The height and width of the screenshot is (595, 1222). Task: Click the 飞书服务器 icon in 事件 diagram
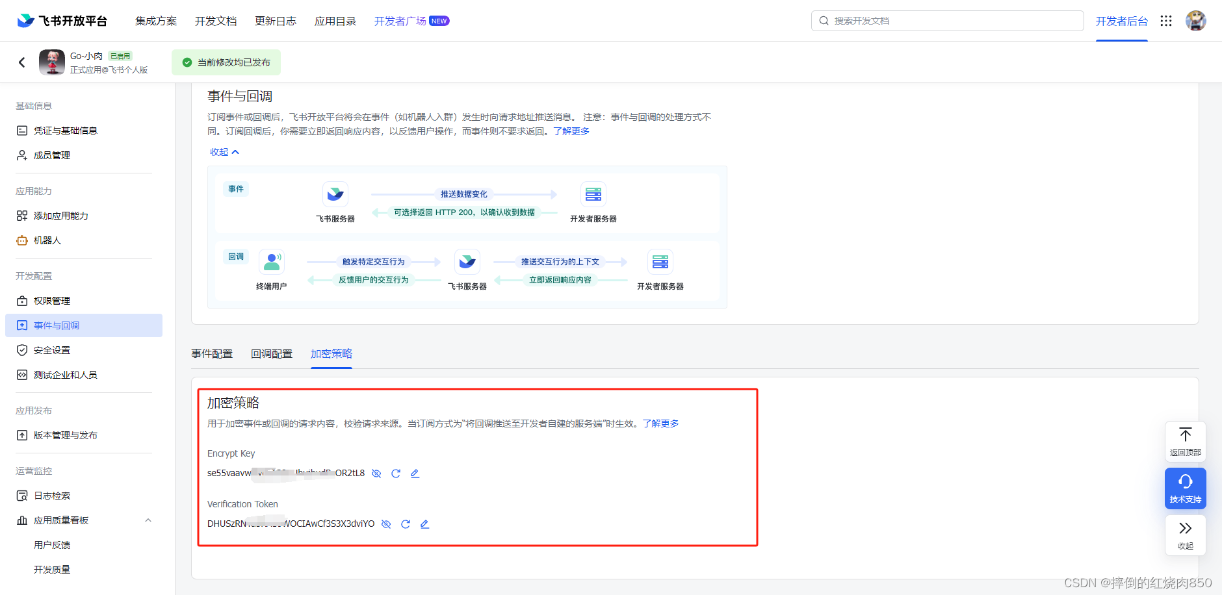pyautogui.click(x=335, y=194)
